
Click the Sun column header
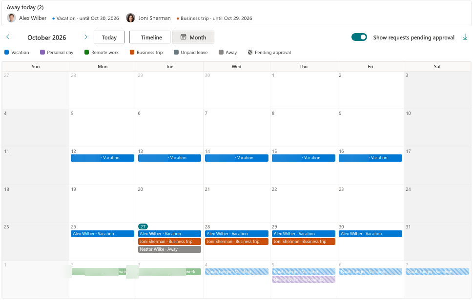[36, 67]
